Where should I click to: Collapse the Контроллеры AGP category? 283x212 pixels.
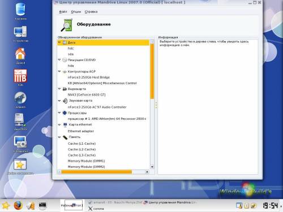[59, 71]
